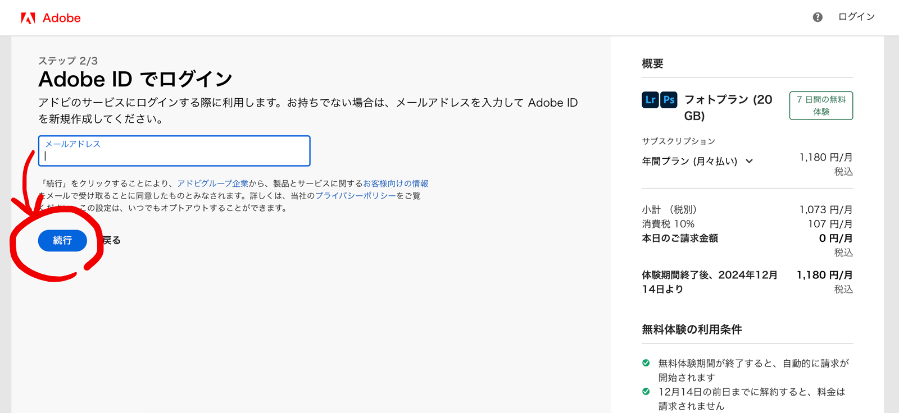Click the red Adobe logo icon
Image resolution: width=899 pixels, height=413 pixels.
[28, 18]
